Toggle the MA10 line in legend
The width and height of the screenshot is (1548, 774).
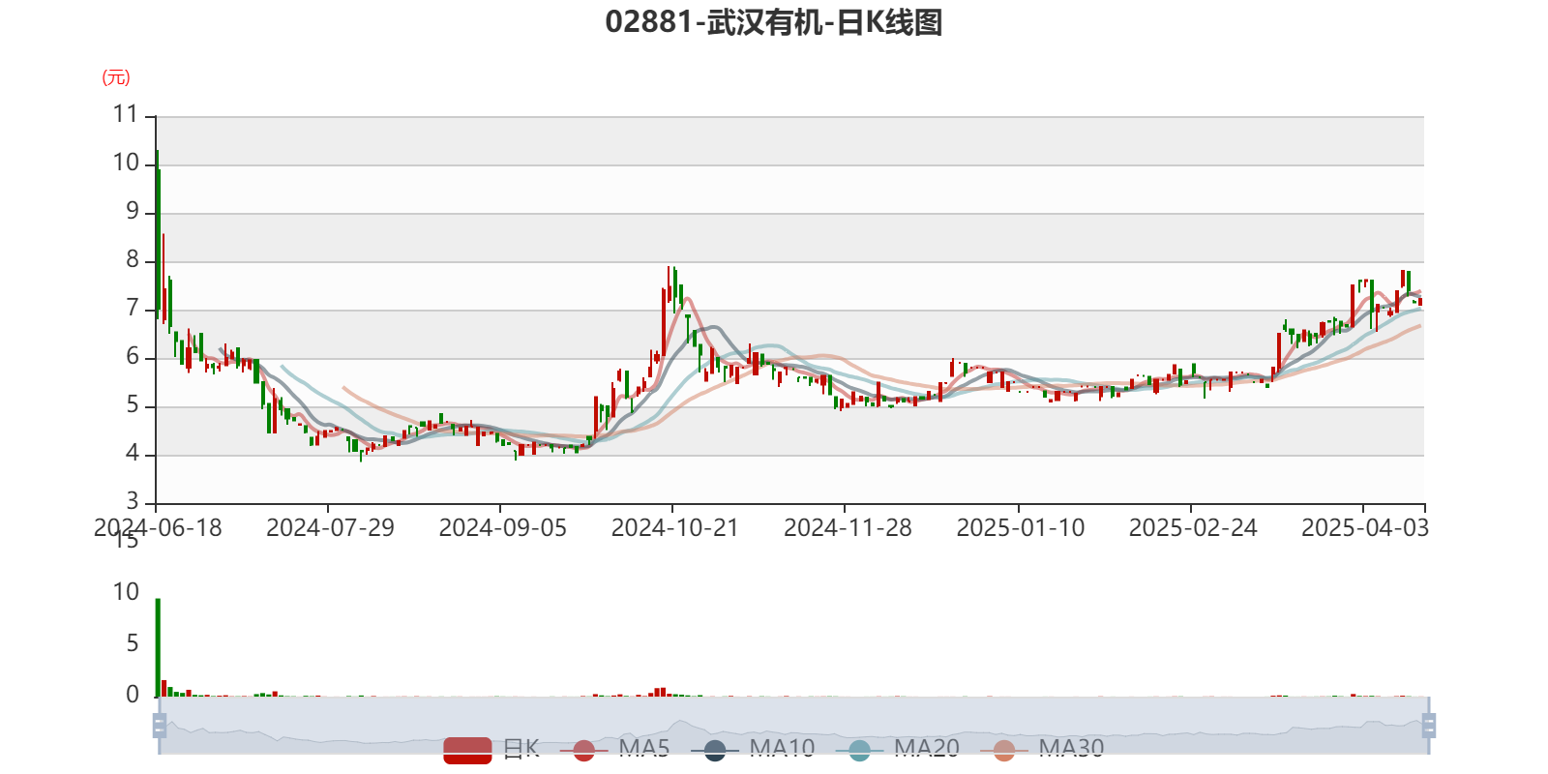coord(753,749)
